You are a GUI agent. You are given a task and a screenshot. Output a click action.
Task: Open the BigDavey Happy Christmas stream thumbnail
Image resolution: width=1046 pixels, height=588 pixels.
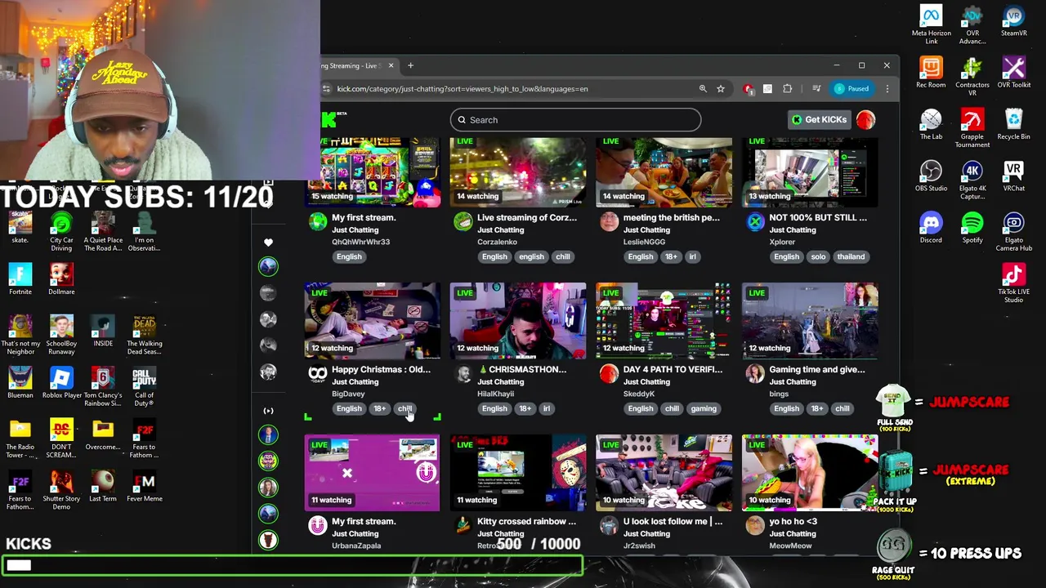372,321
